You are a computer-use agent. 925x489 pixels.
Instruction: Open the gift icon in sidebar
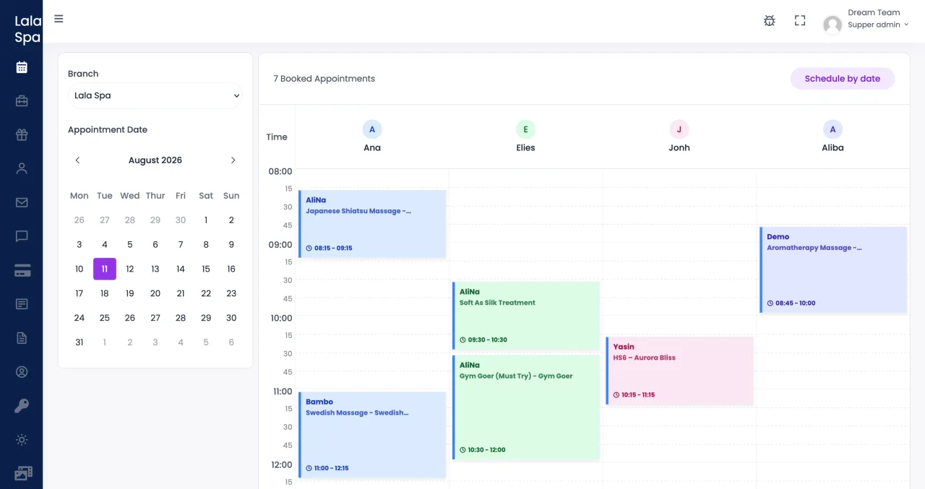click(22, 134)
